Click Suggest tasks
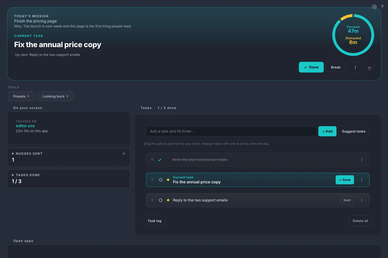This screenshot has width=388, height=258. pyautogui.click(x=354, y=131)
